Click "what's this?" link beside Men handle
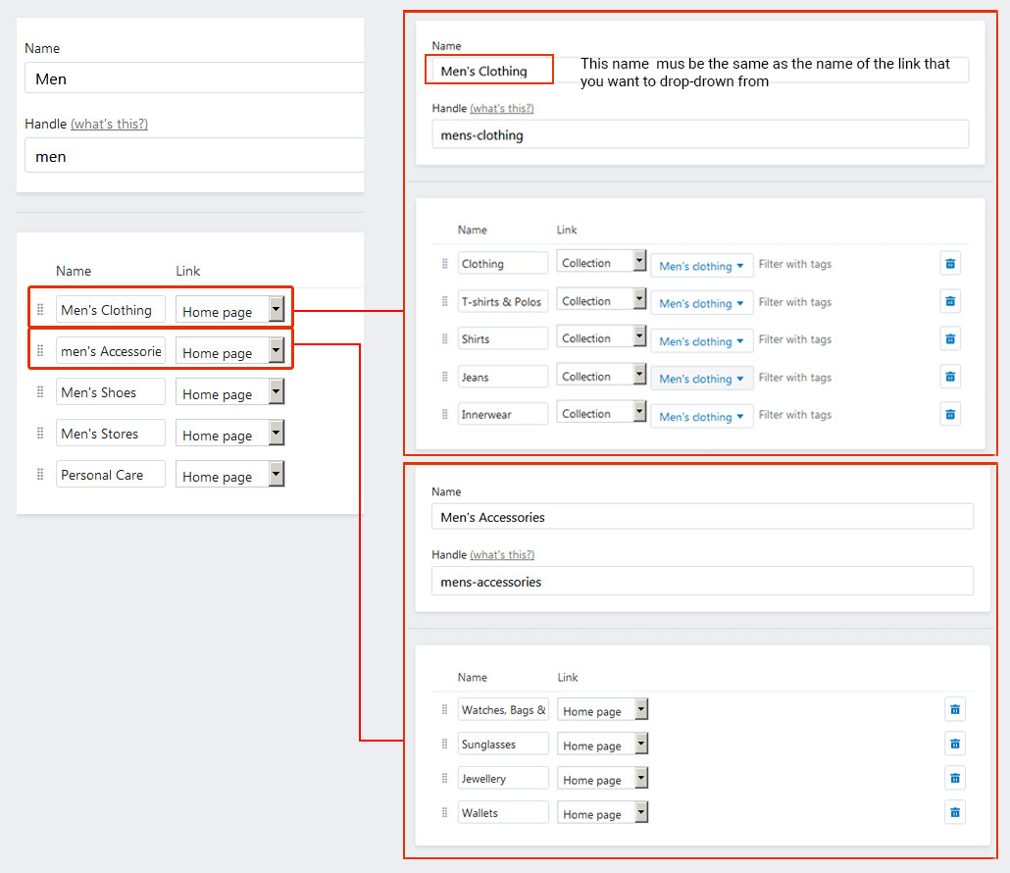This screenshot has height=873, width=1010. click(109, 125)
